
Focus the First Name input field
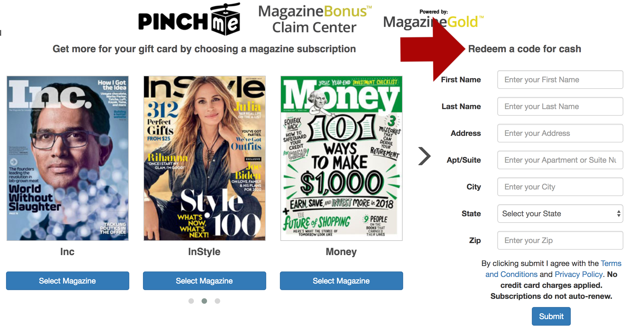click(x=560, y=80)
